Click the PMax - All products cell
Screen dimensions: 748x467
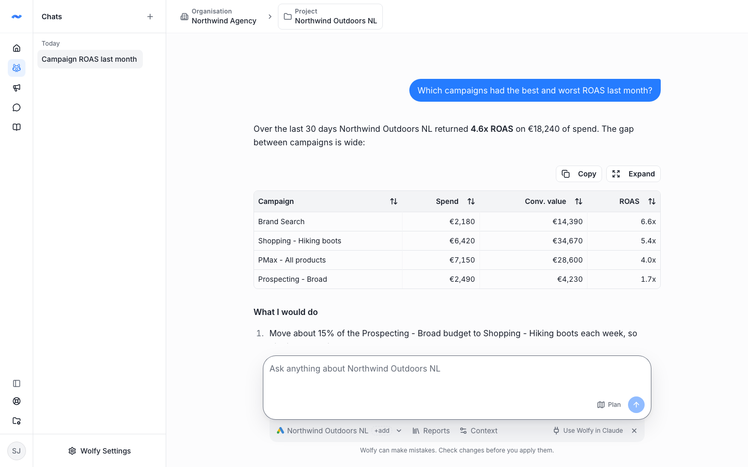coord(328,260)
